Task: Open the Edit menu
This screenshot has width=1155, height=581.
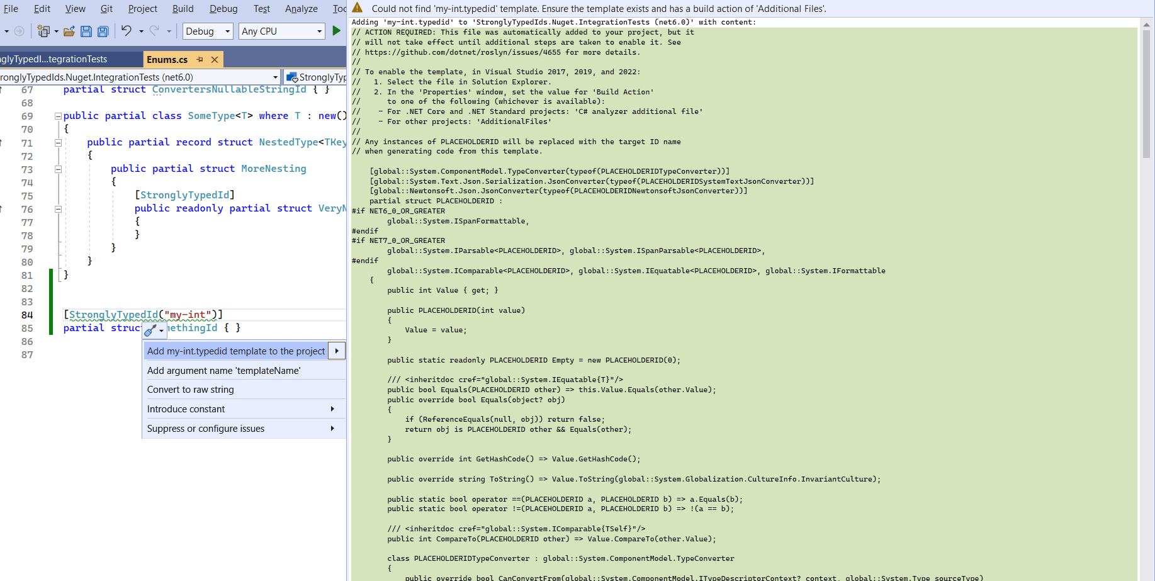Action: (42, 8)
